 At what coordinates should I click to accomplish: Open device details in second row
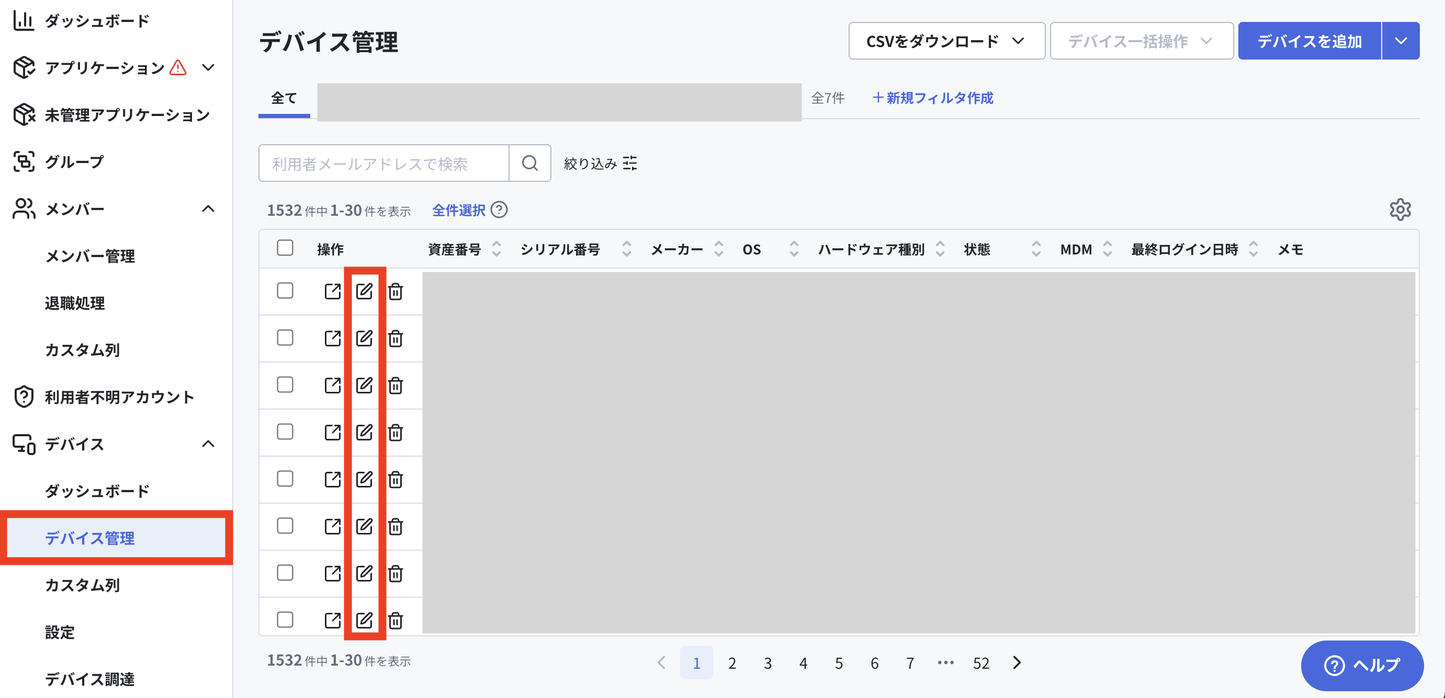[x=333, y=338]
